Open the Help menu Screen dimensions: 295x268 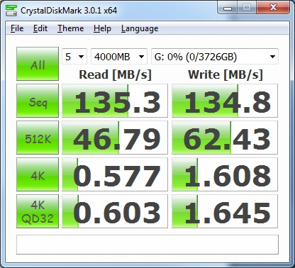click(x=102, y=28)
